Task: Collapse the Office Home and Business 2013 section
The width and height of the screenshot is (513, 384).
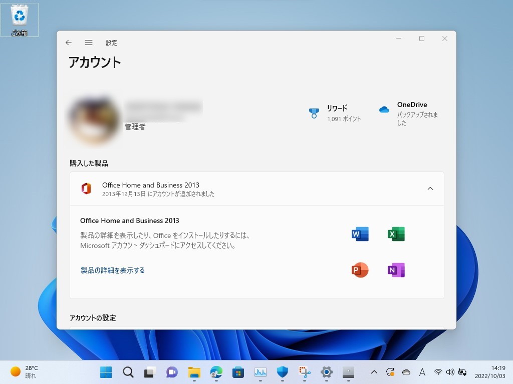Action: pyautogui.click(x=430, y=188)
